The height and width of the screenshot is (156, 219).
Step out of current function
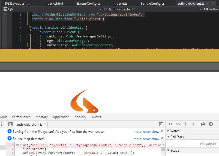193,124
